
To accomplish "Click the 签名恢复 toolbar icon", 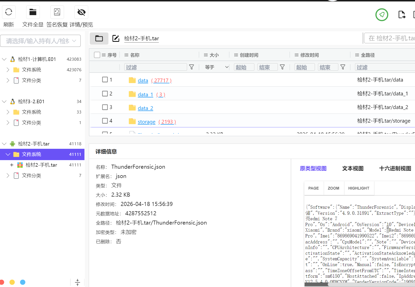I will [57, 12].
